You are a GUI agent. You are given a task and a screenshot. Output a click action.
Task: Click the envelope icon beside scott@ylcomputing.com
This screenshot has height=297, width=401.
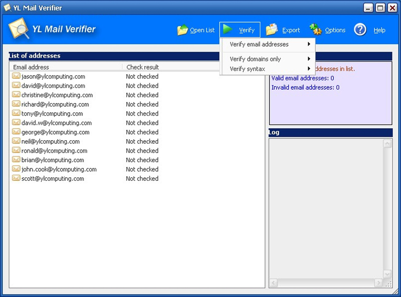16,178
